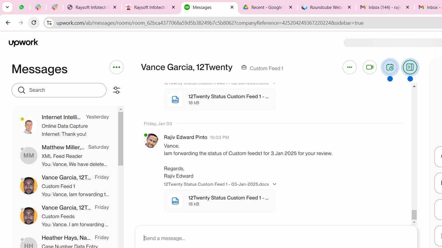The image size is (442, 248).
Task: Open Internet Intelli... Online Data Capture conversation
Action: 65,126
